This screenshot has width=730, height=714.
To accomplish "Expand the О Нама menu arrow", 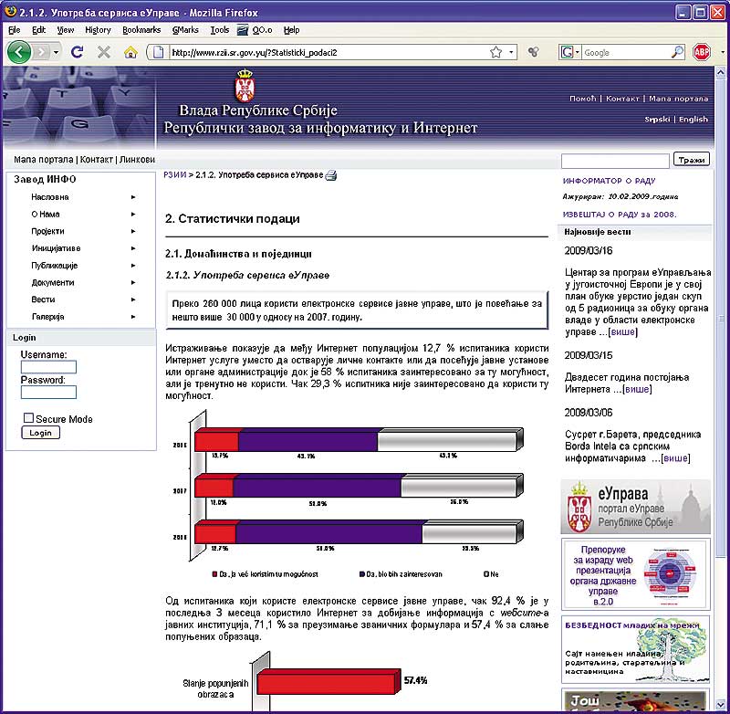I will point(133,215).
